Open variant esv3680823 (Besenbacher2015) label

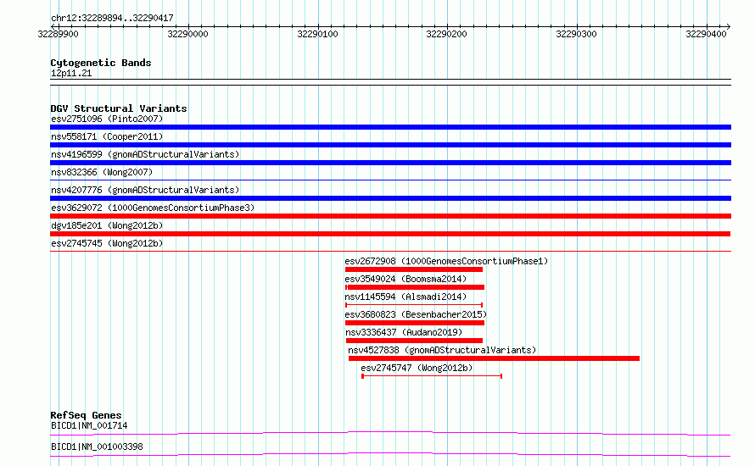point(416,314)
